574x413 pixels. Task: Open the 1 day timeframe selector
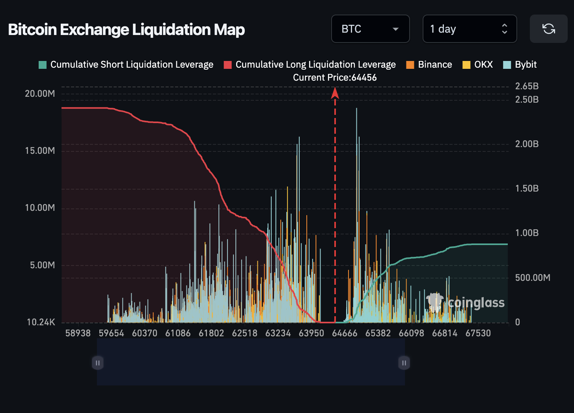click(470, 29)
